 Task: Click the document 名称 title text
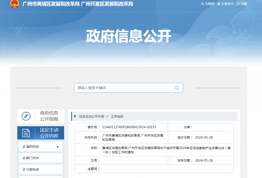pos(166,150)
